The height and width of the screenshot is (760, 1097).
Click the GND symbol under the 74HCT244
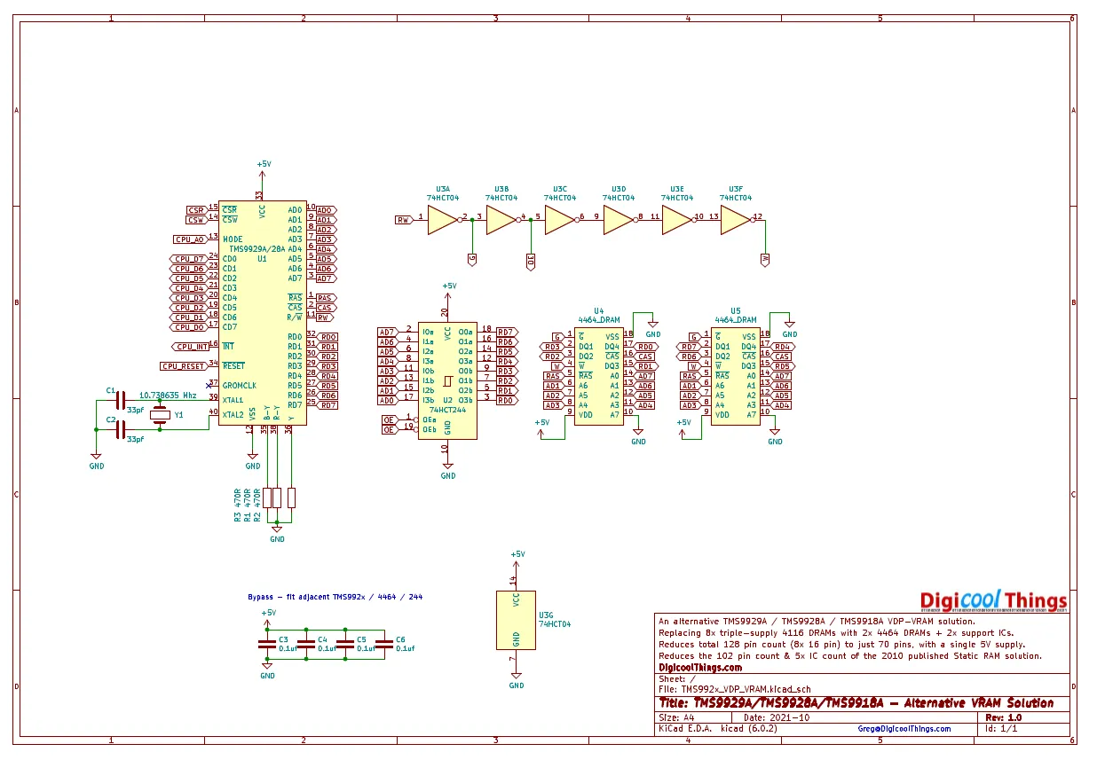(448, 471)
